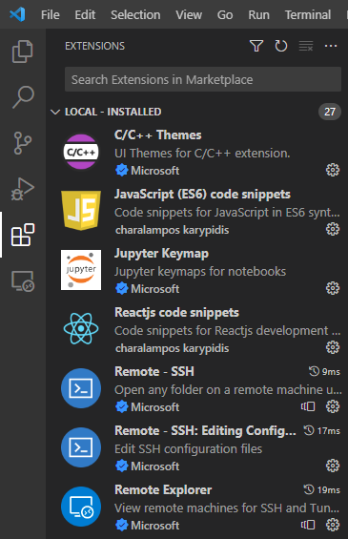Image resolution: width=348 pixels, height=539 pixels.
Task: Refresh the extensions list
Action: [x=281, y=46]
